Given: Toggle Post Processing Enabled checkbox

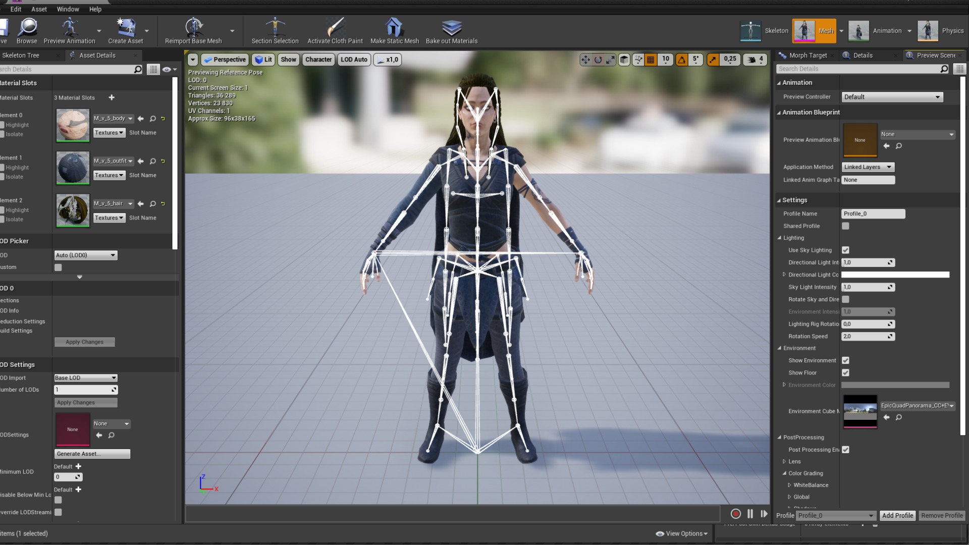Looking at the screenshot, I should coord(845,450).
